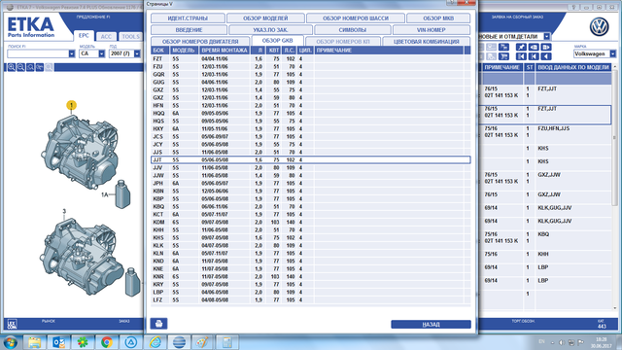Select the FZT gearbox code row
The width and height of the screenshot is (622, 350).
[311, 58]
